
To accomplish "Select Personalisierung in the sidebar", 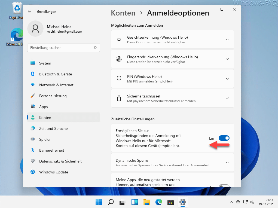I will pyautogui.click(x=64, y=96).
